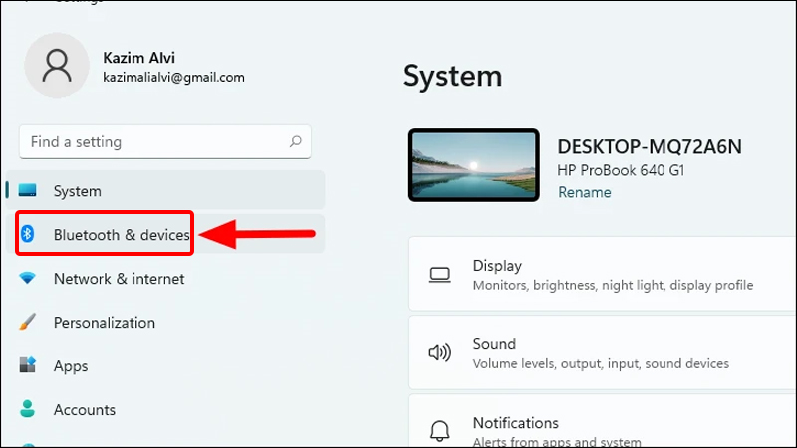Click the Wi-Fi icon beside Network & internet
The height and width of the screenshot is (448, 797).
coord(28,279)
